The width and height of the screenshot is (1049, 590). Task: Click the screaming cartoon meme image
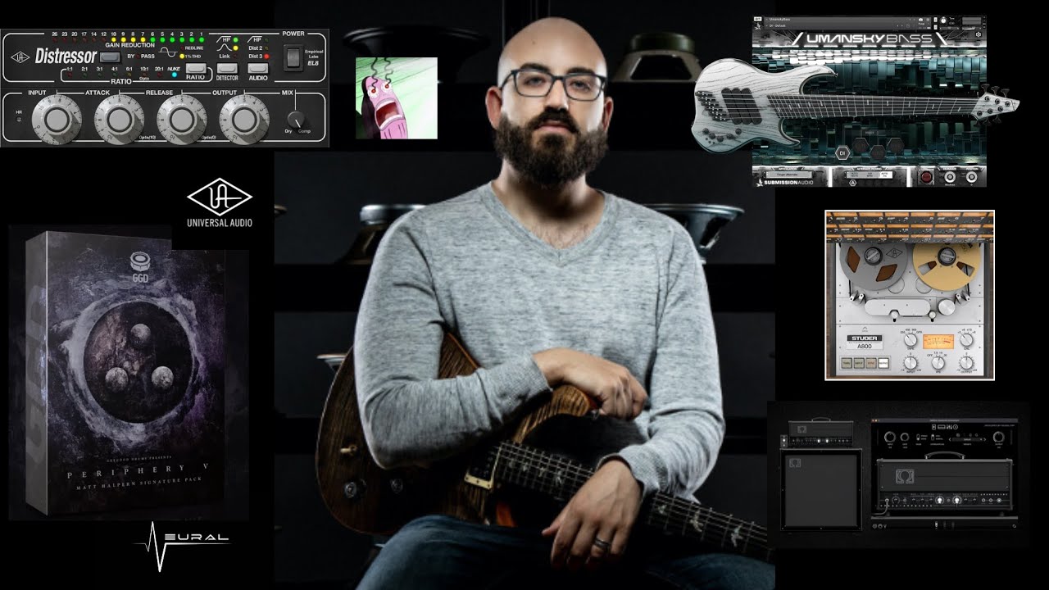pos(397,98)
